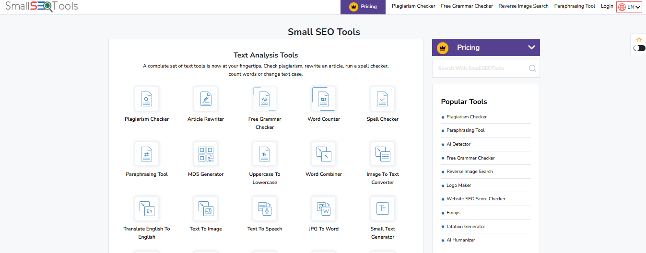Open Free Grammar Checker in Popular Tools list
The image size is (646, 253).
pyautogui.click(x=470, y=158)
